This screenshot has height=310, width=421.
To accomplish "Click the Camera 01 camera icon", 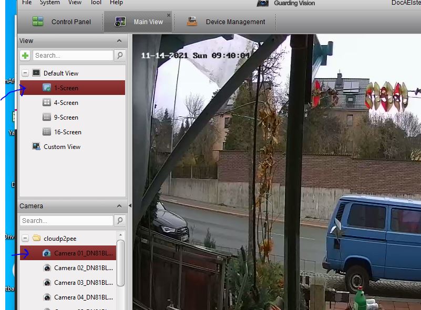I will 47,253.
